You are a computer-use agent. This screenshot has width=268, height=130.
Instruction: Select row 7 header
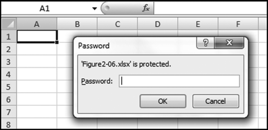(x=9, y=112)
